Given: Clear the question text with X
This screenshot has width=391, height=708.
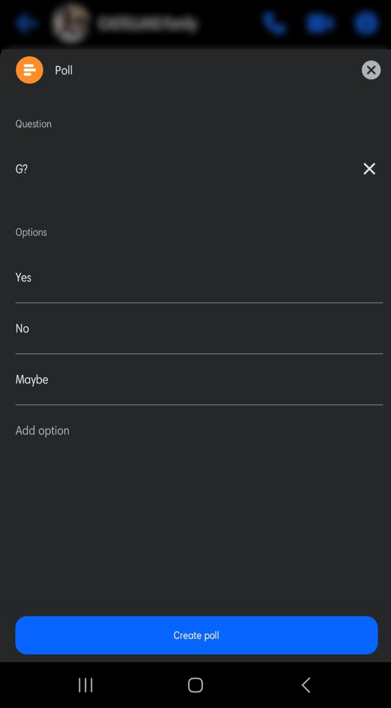Looking at the screenshot, I should coord(369,169).
